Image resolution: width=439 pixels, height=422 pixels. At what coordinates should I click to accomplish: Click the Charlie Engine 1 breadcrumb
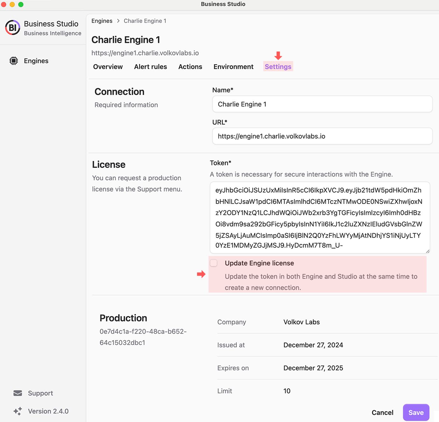coord(145,21)
